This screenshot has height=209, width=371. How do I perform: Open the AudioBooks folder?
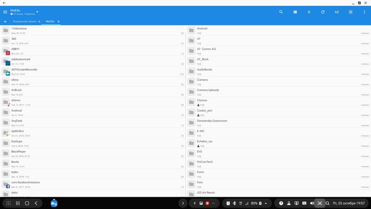click(x=278, y=71)
